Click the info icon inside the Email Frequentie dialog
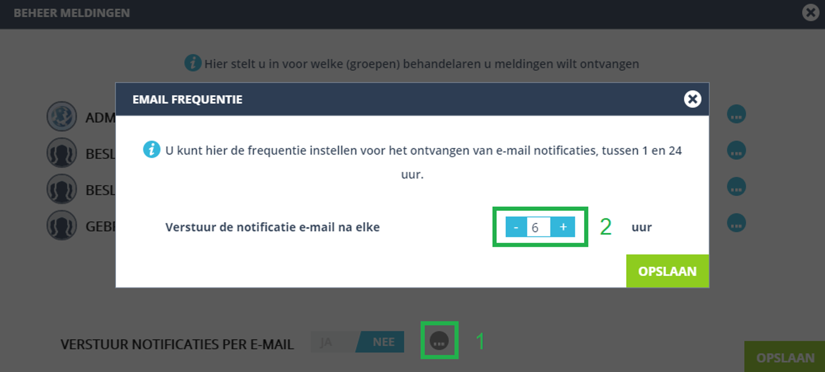The width and height of the screenshot is (825, 372). click(x=151, y=149)
